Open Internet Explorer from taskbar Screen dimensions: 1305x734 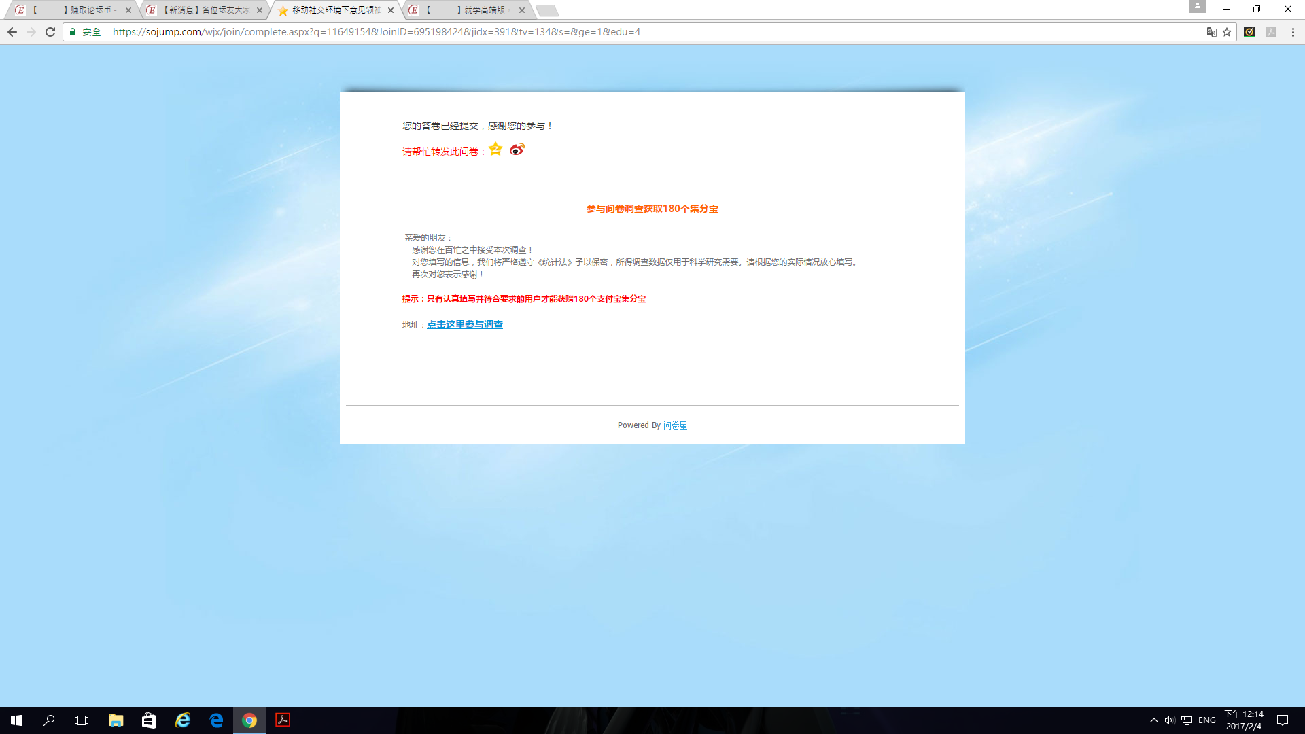(x=183, y=720)
